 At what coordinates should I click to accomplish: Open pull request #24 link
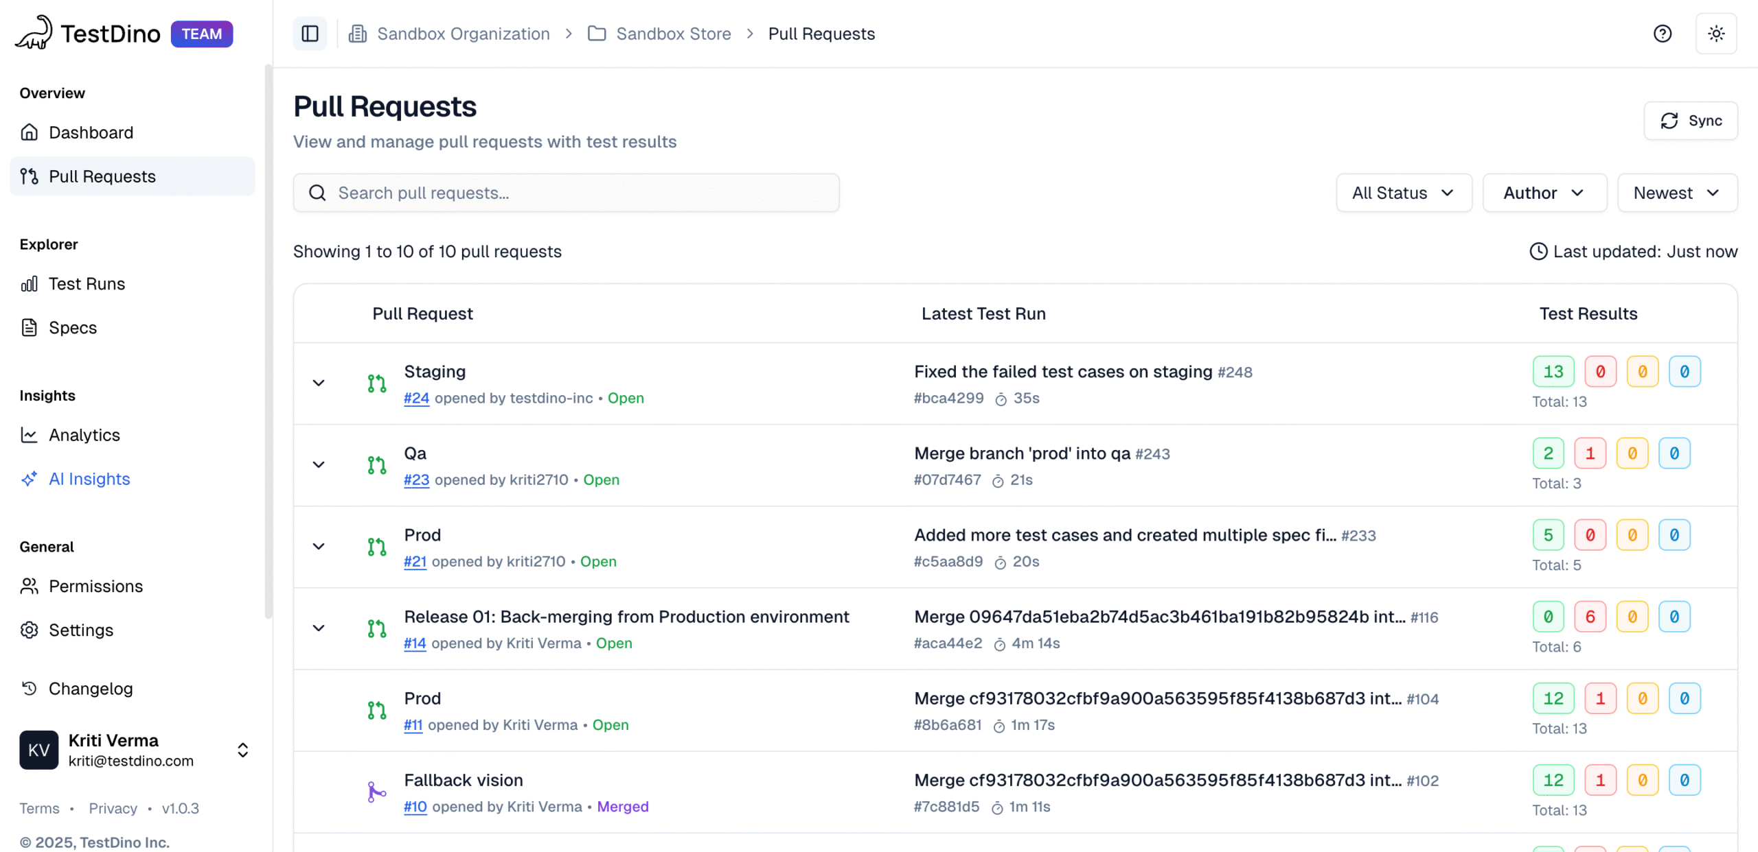tap(416, 398)
